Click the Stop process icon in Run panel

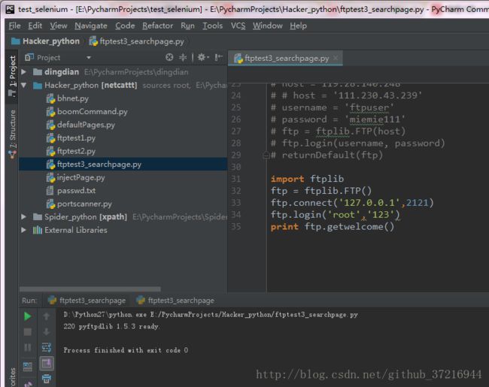[x=28, y=331]
